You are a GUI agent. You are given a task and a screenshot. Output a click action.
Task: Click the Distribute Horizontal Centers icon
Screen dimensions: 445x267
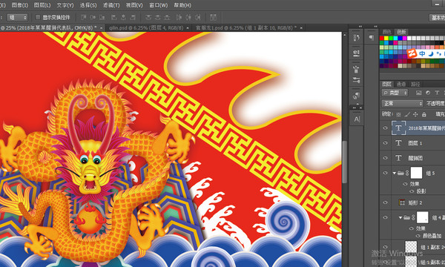tap(188, 17)
